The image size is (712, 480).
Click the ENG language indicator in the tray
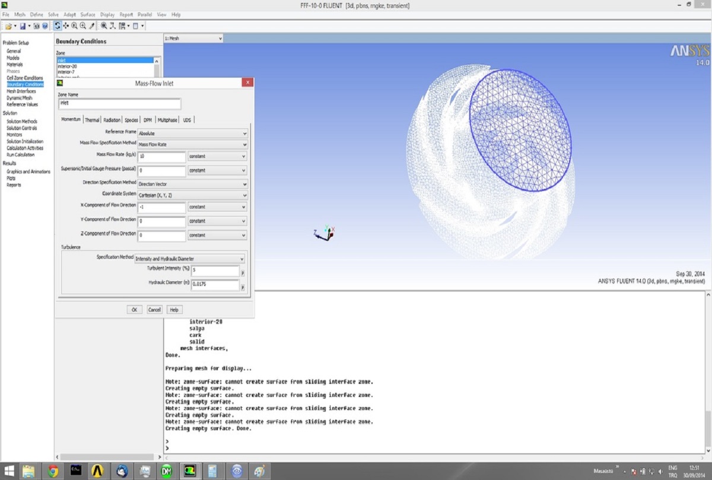[x=673, y=468]
